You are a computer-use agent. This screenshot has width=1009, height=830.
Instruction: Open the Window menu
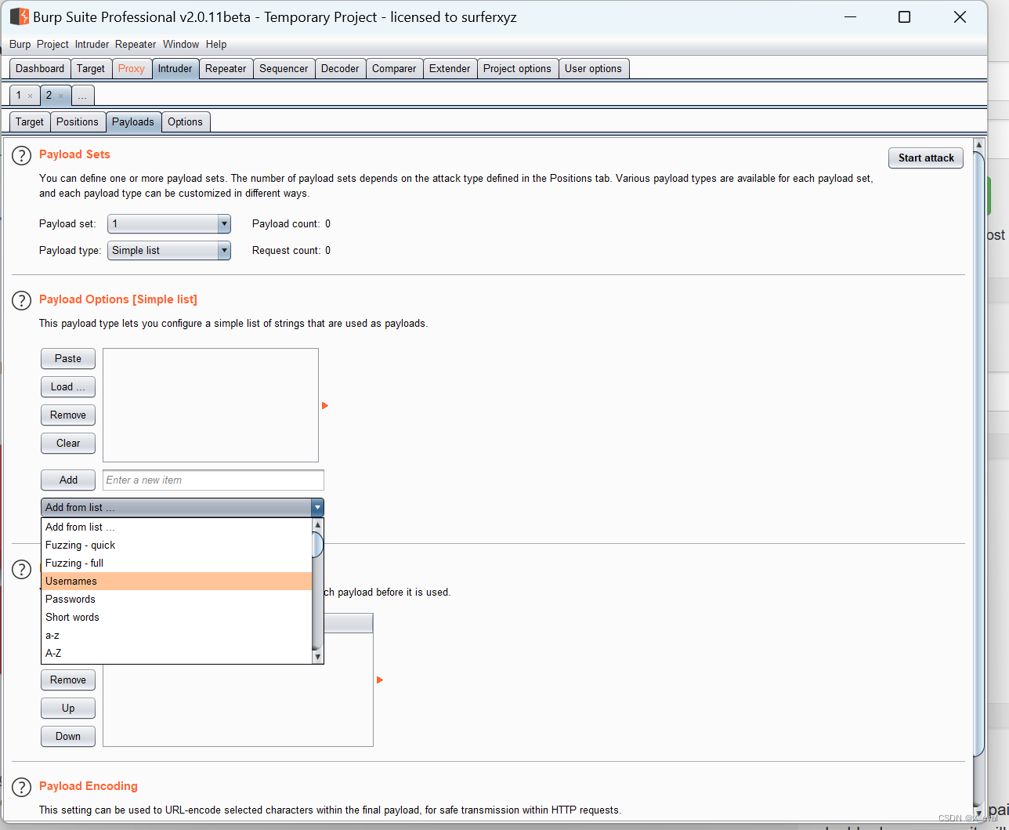point(181,44)
